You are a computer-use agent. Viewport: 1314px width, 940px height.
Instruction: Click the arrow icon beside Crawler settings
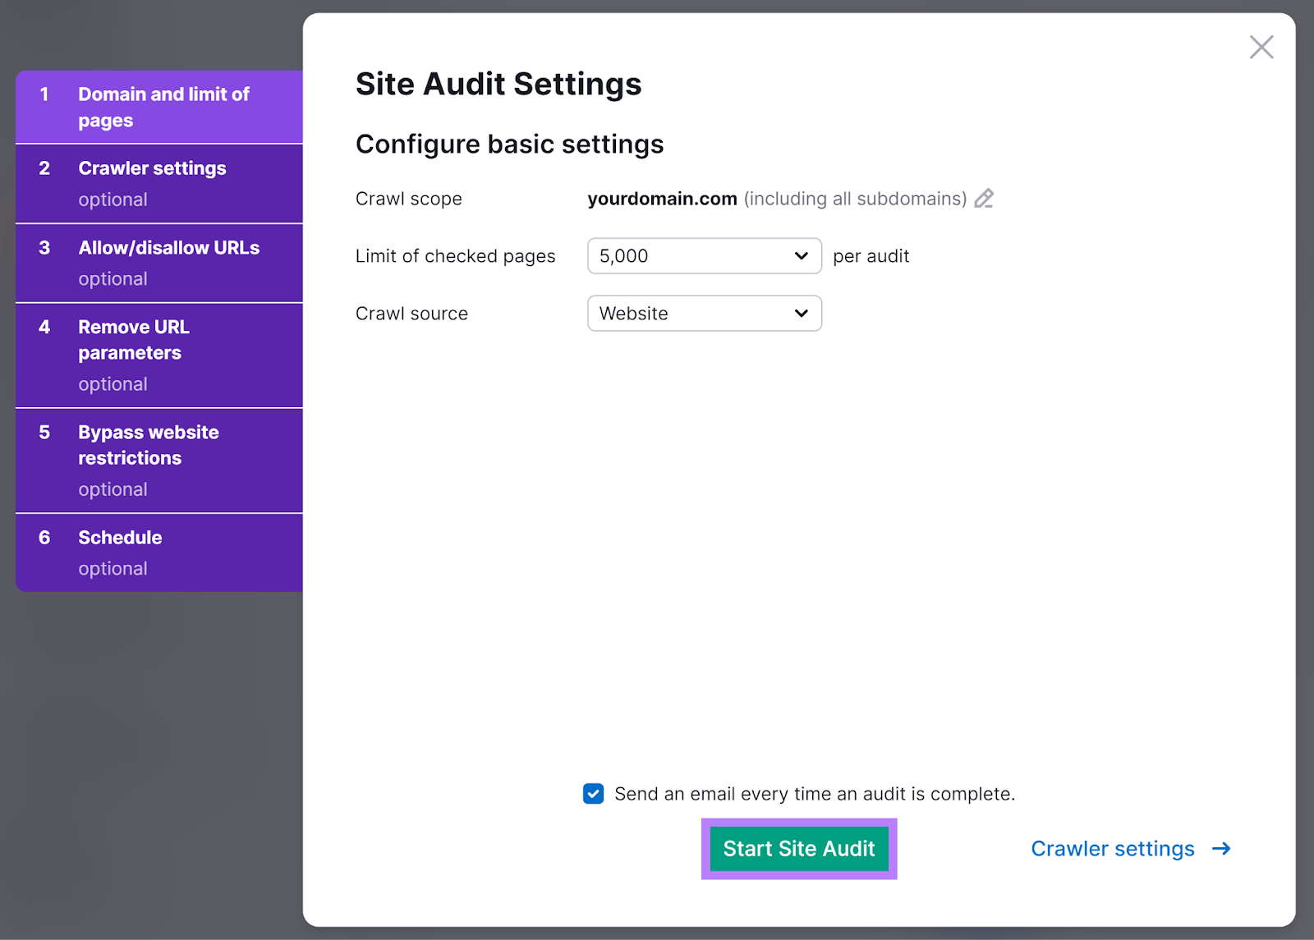[x=1222, y=848]
